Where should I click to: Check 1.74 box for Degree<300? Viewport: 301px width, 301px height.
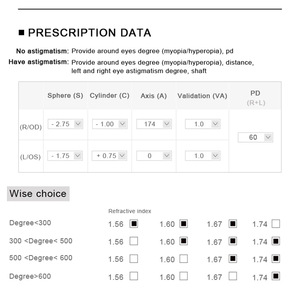(276, 224)
